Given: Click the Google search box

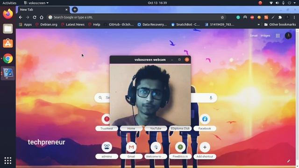Looking at the screenshot, I should (x=156, y=98).
